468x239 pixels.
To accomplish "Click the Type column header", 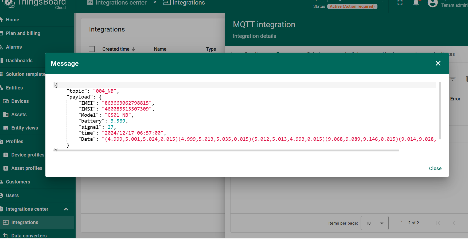I will (211, 49).
